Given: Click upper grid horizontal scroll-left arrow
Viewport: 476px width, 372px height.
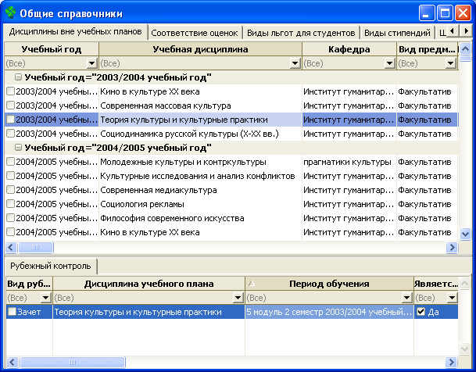Looking at the screenshot, I should [x=11, y=247].
